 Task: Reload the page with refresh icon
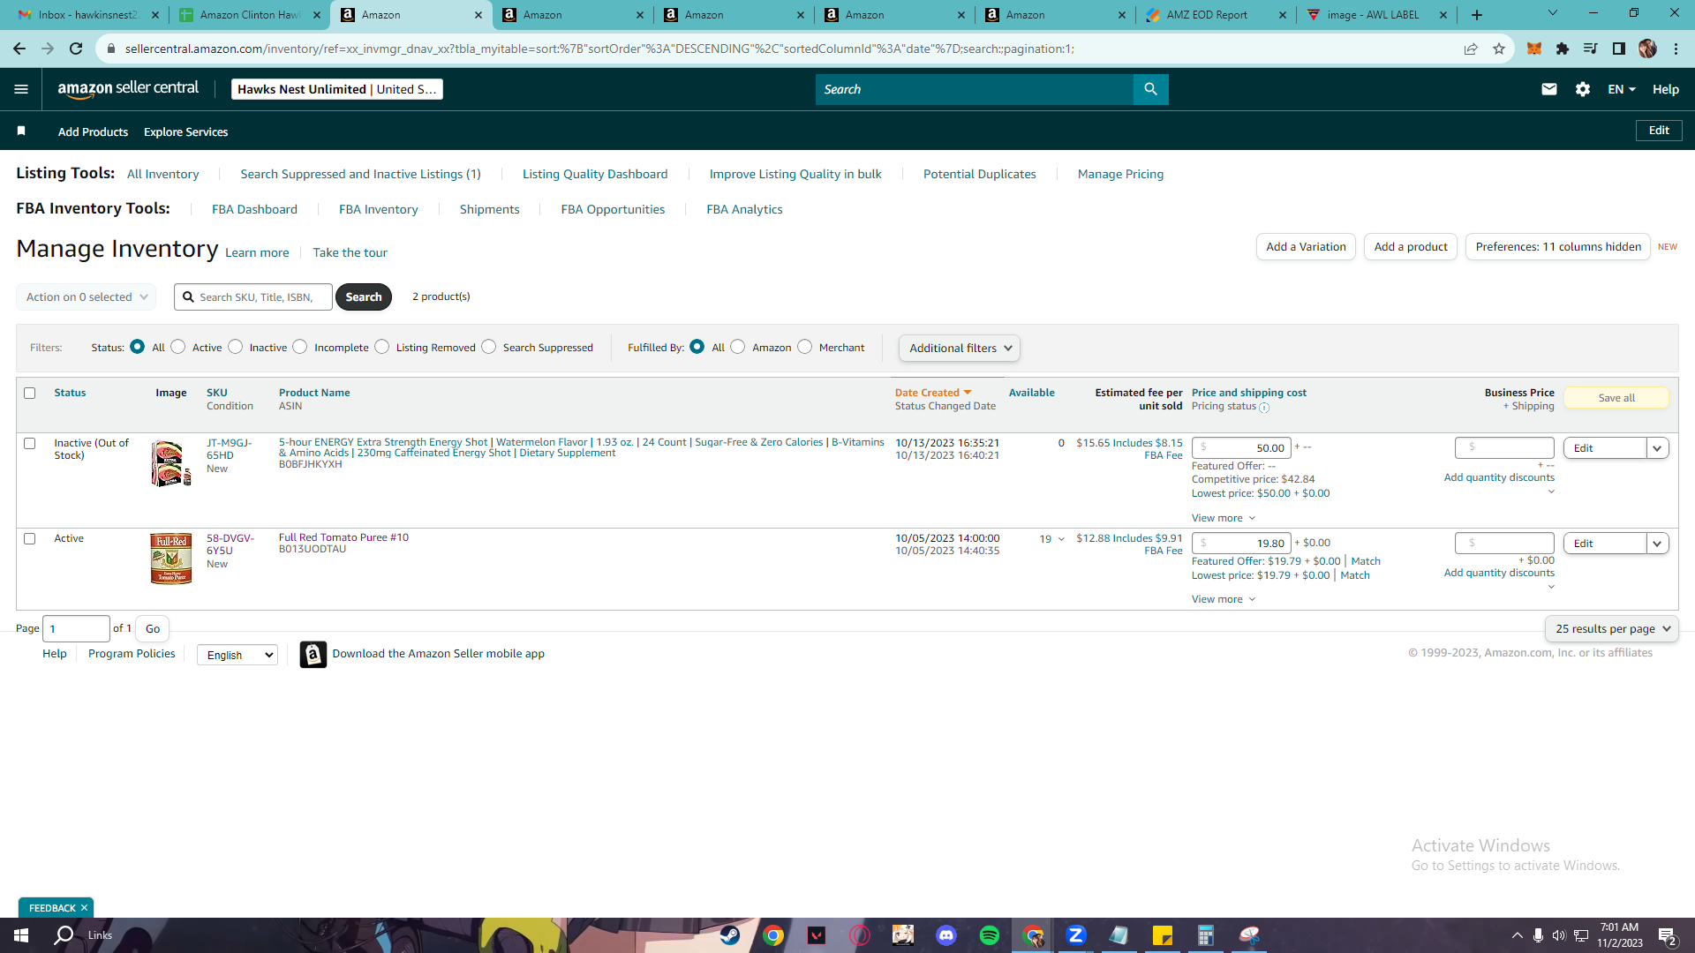tap(76, 49)
